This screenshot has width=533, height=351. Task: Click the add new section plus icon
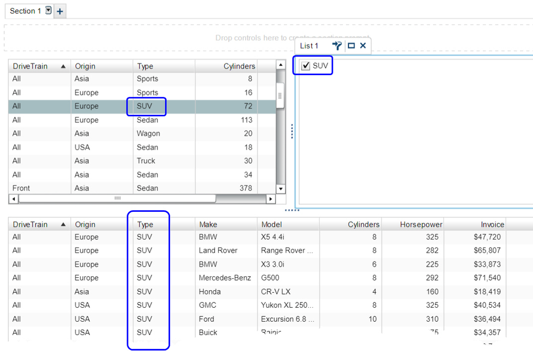pyautogui.click(x=60, y=11)
